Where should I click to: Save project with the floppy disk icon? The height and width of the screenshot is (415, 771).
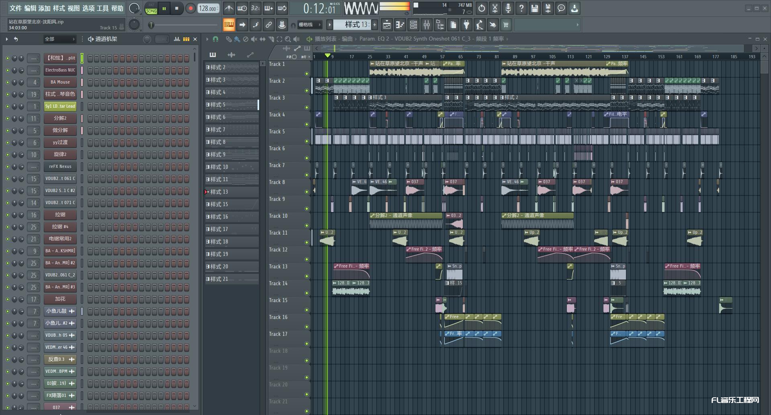click(x=535, y=8)
